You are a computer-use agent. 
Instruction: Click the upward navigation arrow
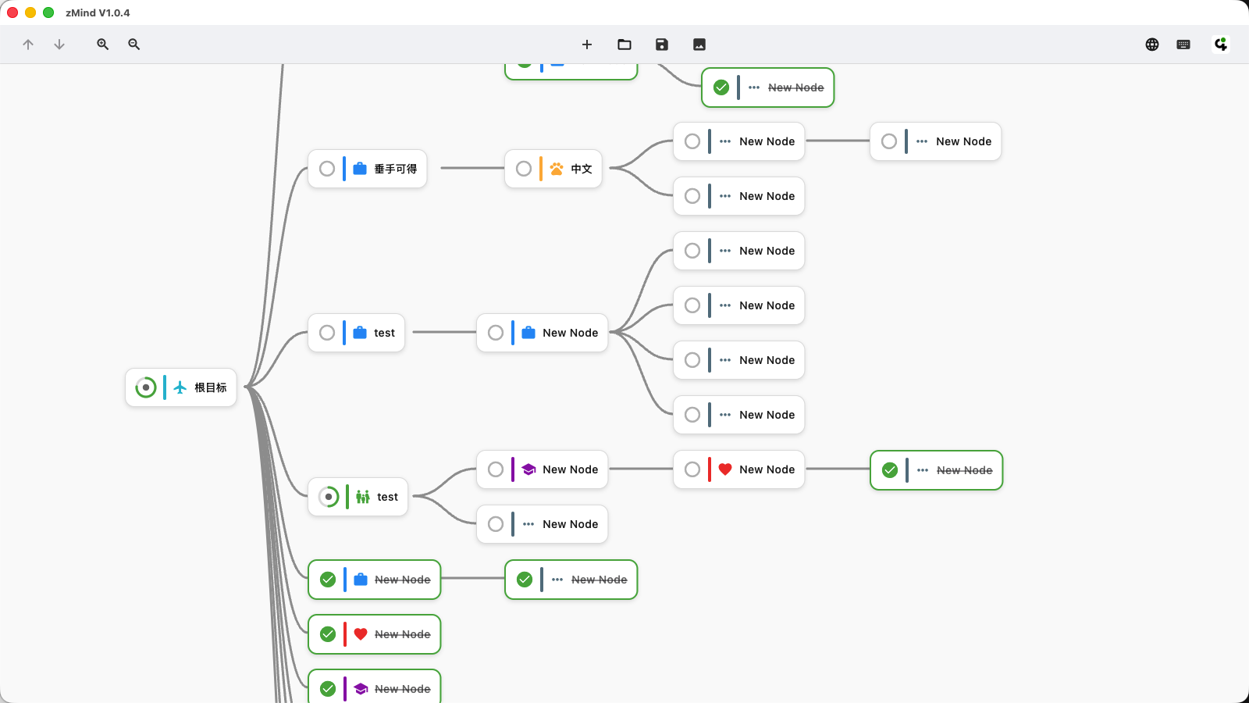pos(28,45)
